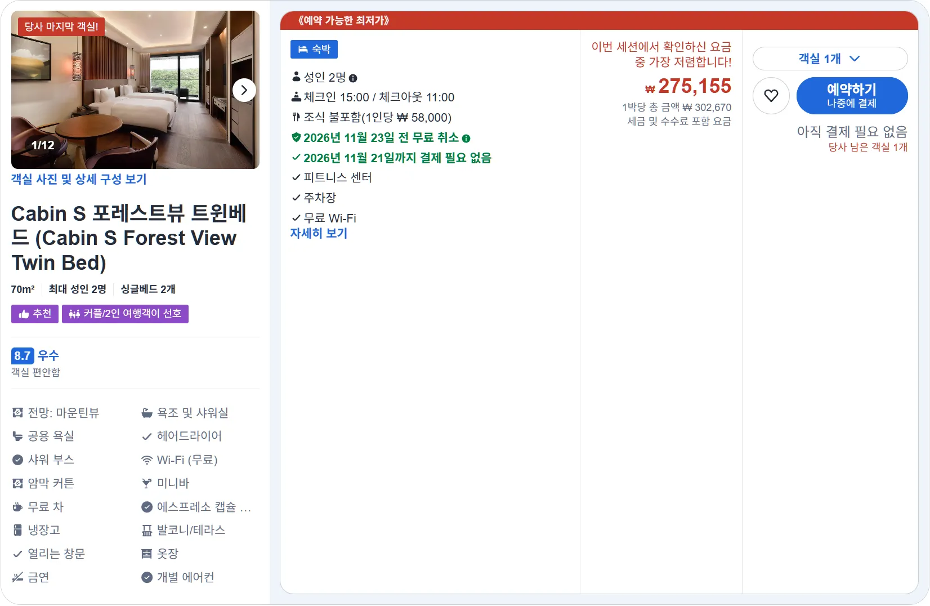
Task: Open the 객실 1개 room count dropdown
Action: click(830, 59)
